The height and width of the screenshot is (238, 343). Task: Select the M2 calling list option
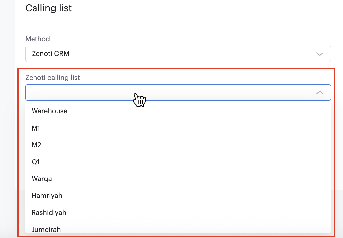pyautogui.click(x=36, y=145)
